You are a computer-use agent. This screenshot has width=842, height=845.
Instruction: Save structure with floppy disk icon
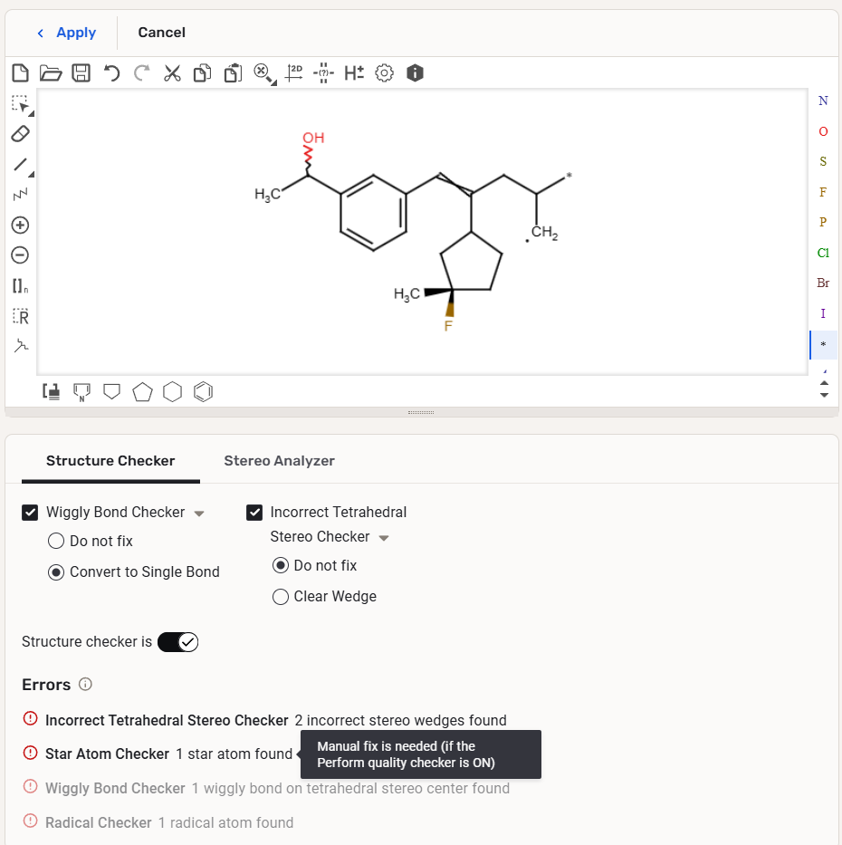[x=81, y=73]
